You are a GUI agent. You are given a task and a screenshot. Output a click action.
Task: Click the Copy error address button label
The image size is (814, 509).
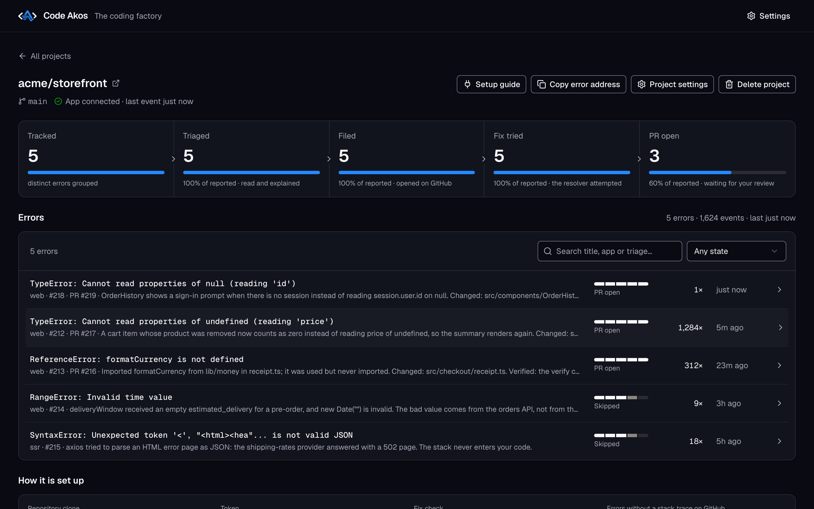pyautogui.click(x=584, y=84)
